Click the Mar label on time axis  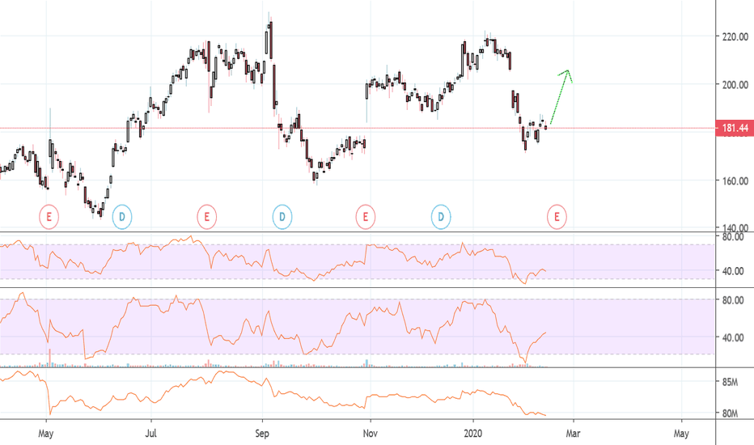573,434
